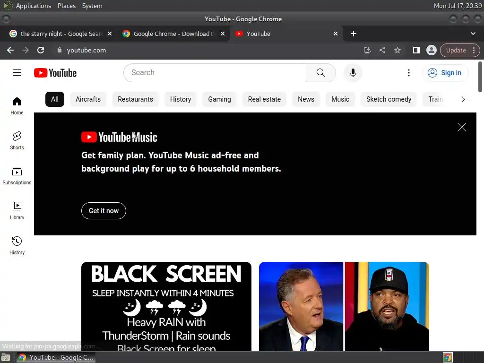Open the Chrome profile avatar menu
The width and height of the screenshot is (484, 363).
(x=431, y=50)
